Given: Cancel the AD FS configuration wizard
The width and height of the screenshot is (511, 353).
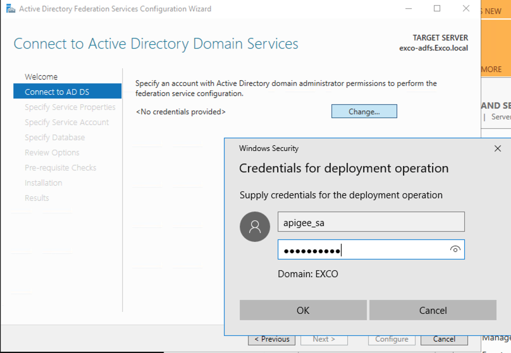Looking at the screenshot, I should point(444,339).
